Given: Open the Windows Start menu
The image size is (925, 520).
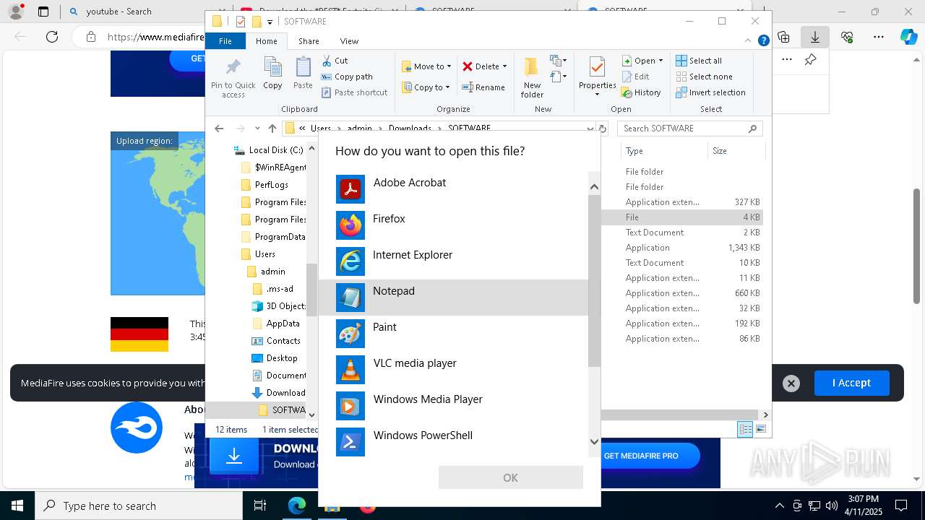Looking at the screenshot, I should point(17,506).
